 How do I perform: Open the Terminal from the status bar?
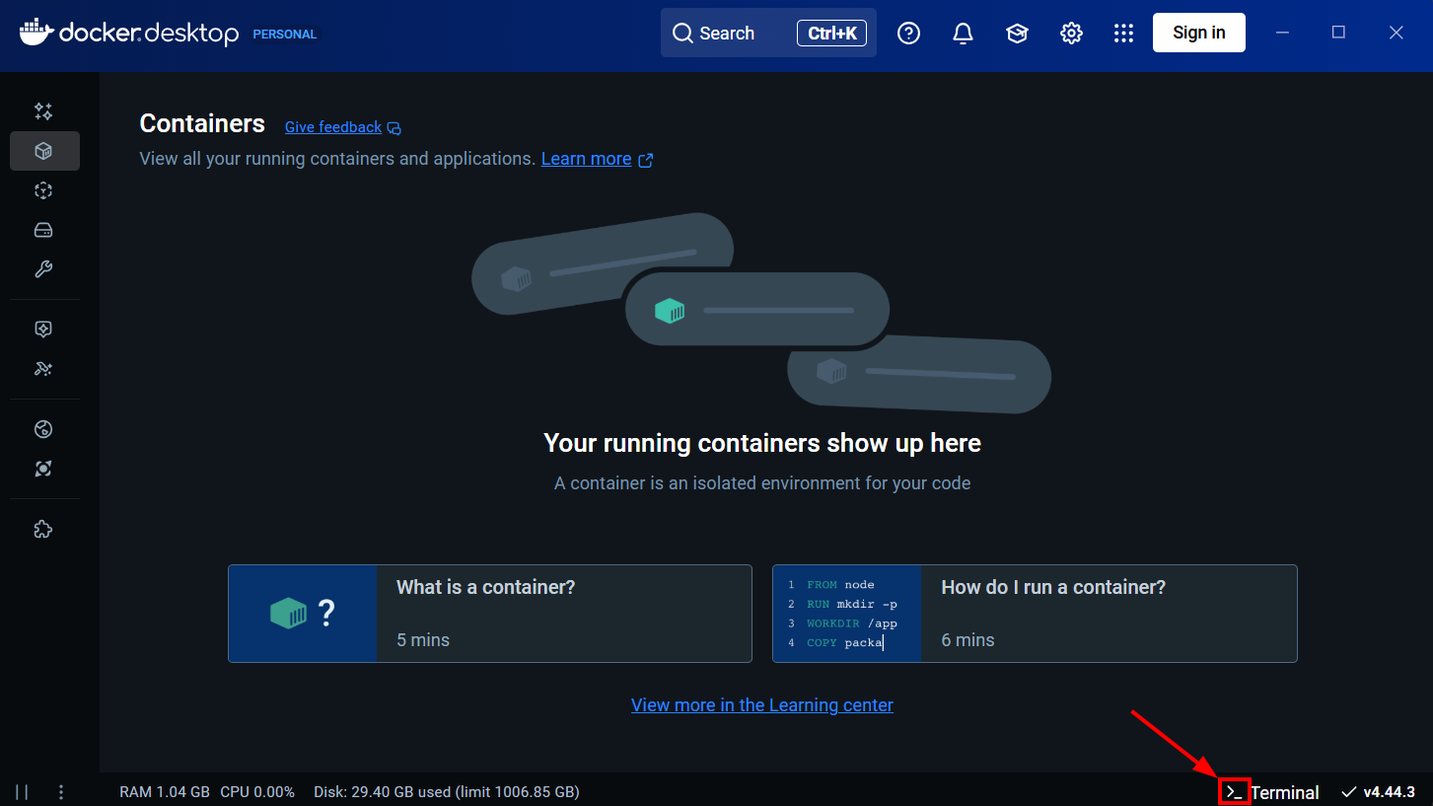1272,792
